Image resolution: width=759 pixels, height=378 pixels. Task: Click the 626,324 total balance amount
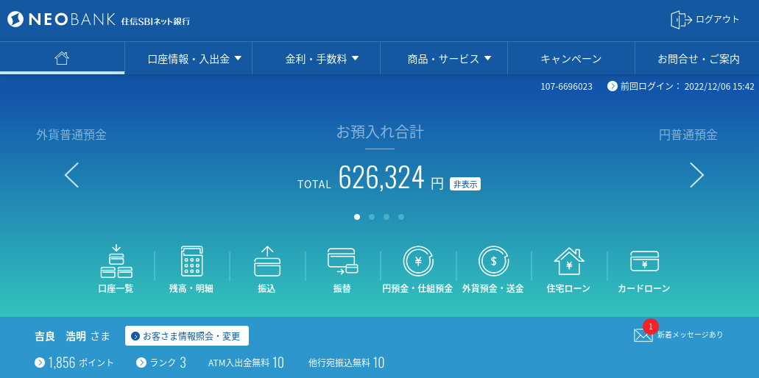pyautogui.click(x=381, y=177)
